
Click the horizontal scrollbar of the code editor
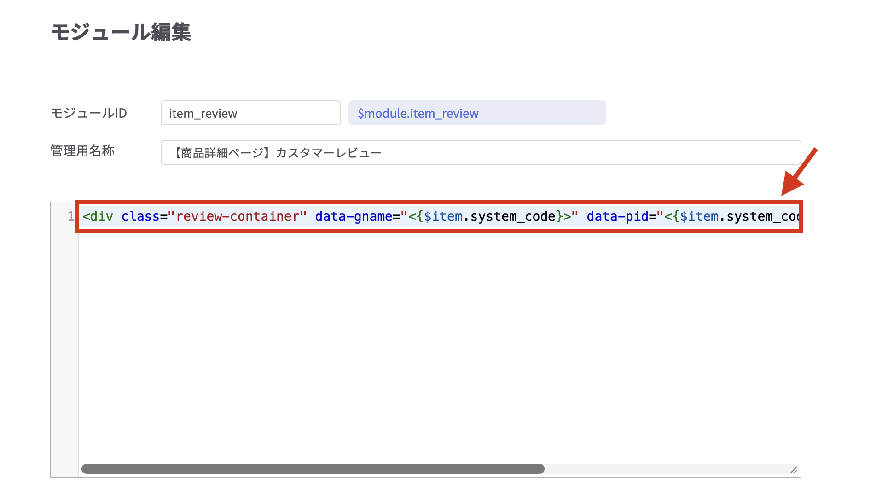(x=313, y=469)
